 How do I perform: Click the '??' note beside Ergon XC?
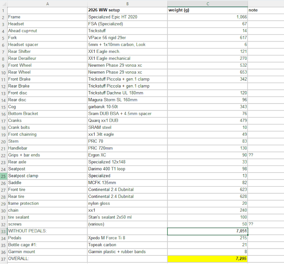pos(266,155)
